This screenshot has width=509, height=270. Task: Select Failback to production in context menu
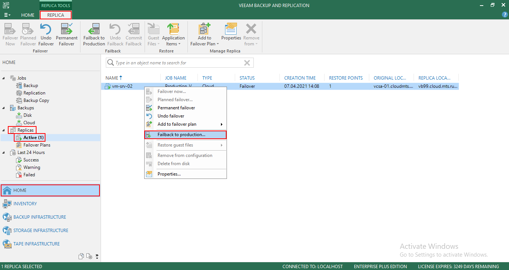click(x=181, y=135)
